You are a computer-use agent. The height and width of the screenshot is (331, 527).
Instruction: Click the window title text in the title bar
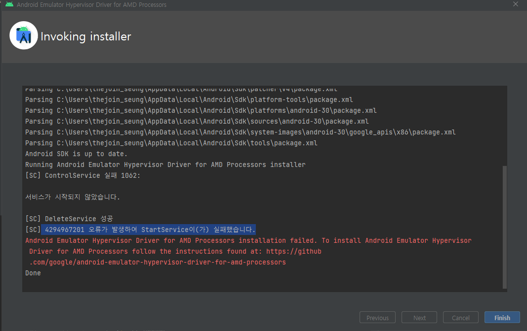click(x=91, y=5)
